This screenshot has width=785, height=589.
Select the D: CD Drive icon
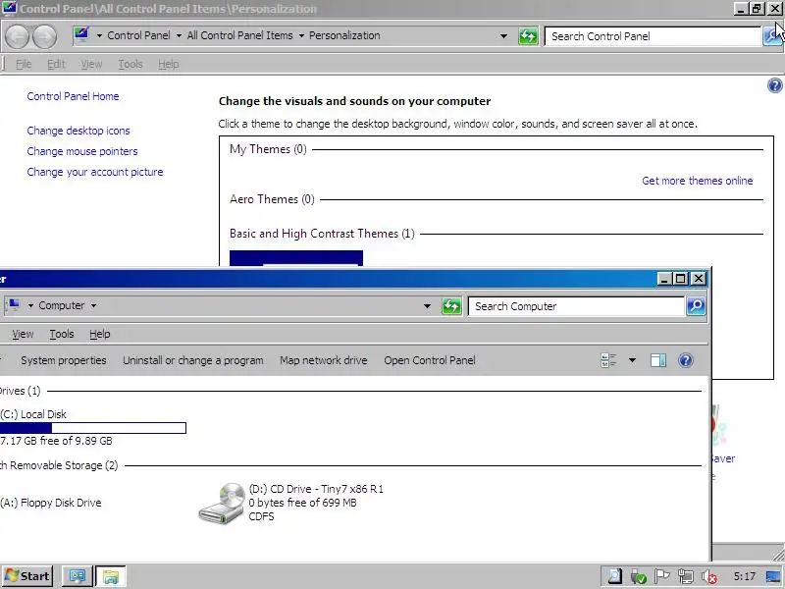click(x=222, y=503)
